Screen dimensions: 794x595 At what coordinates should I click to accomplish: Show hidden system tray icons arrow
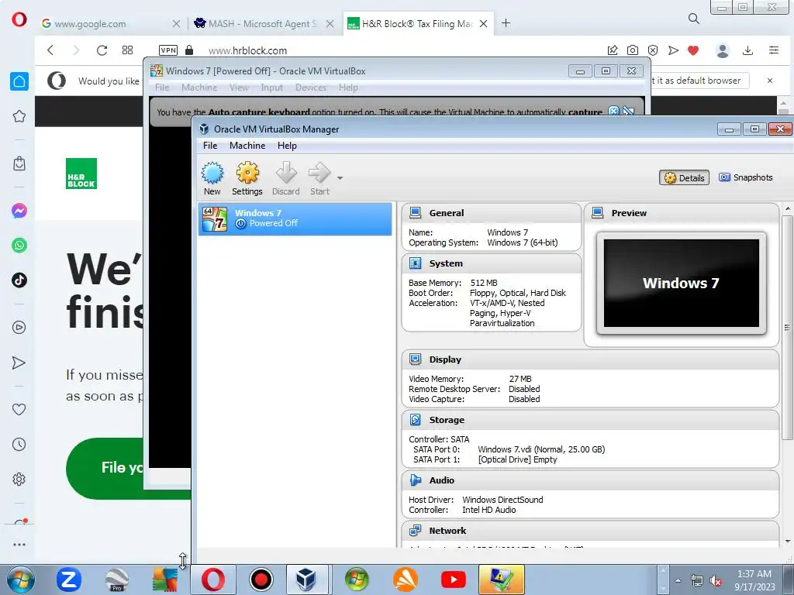[678, 580]
